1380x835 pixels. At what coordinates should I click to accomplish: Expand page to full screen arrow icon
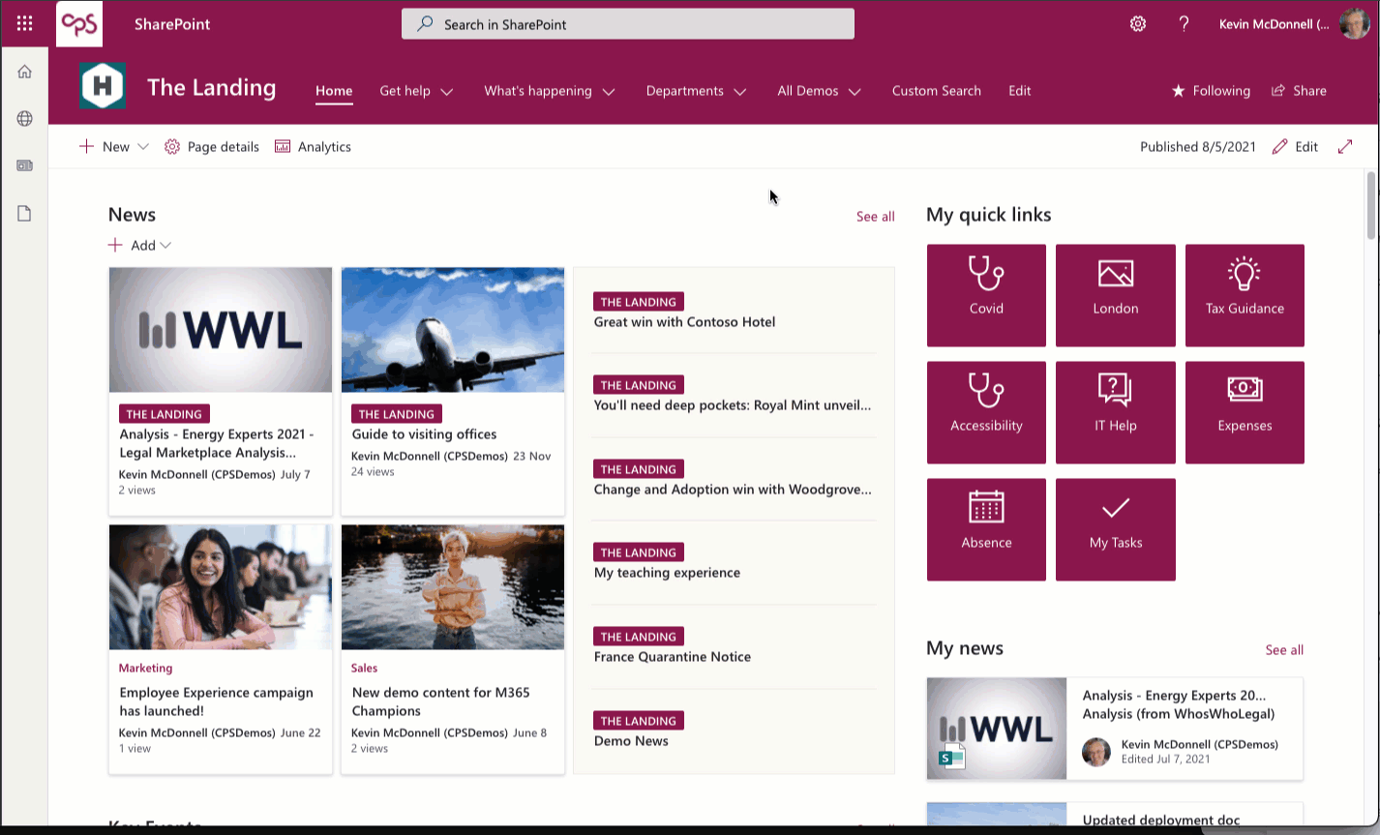(x=1345, y=146)
